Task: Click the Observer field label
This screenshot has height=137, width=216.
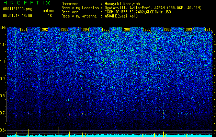Action: coord(70,4)
